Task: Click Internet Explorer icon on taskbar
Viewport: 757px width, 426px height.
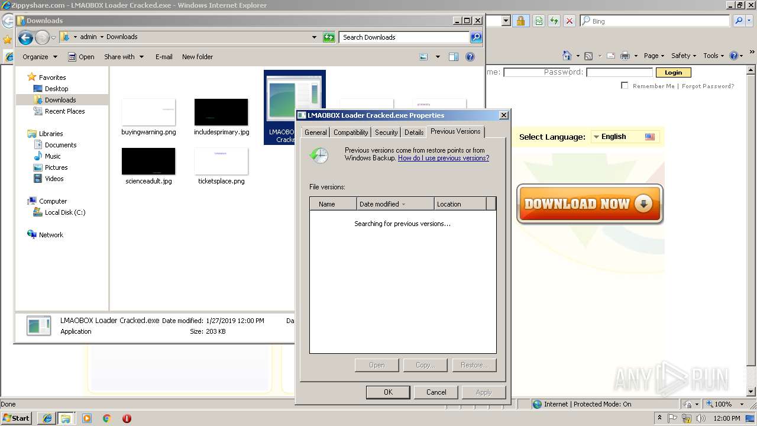Action: click(47, 418)
